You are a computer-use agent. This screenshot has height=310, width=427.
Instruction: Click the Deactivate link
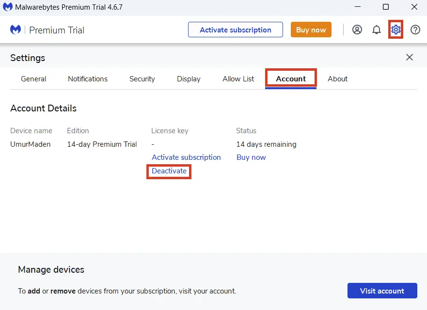click(169, 171)
